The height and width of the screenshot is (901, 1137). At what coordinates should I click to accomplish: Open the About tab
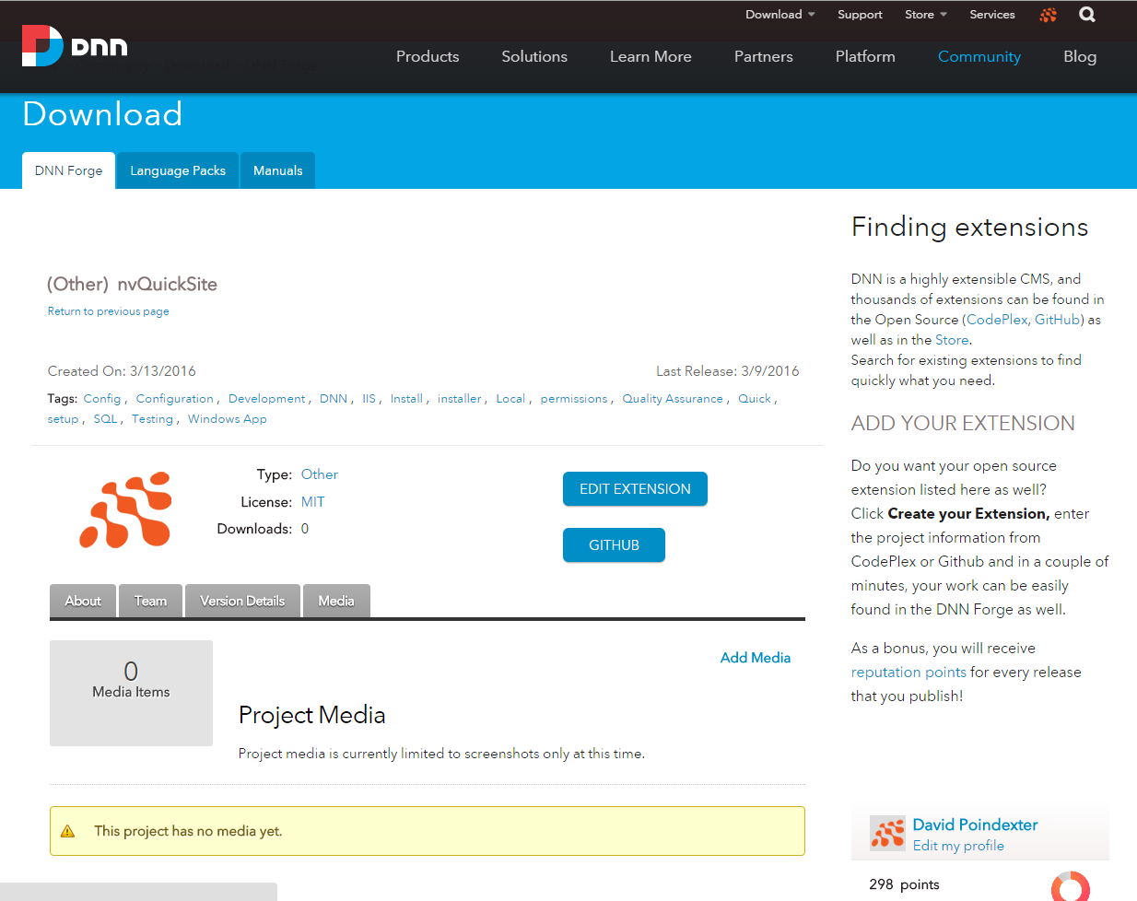[x=83, y=601]
